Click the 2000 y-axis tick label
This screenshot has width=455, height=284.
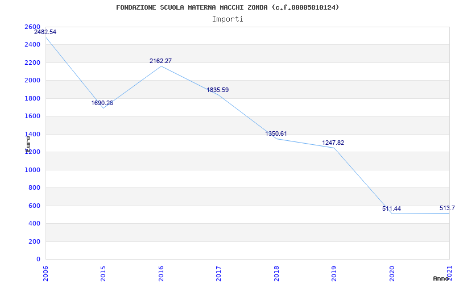pyautogui.click(x=32, y=81)
